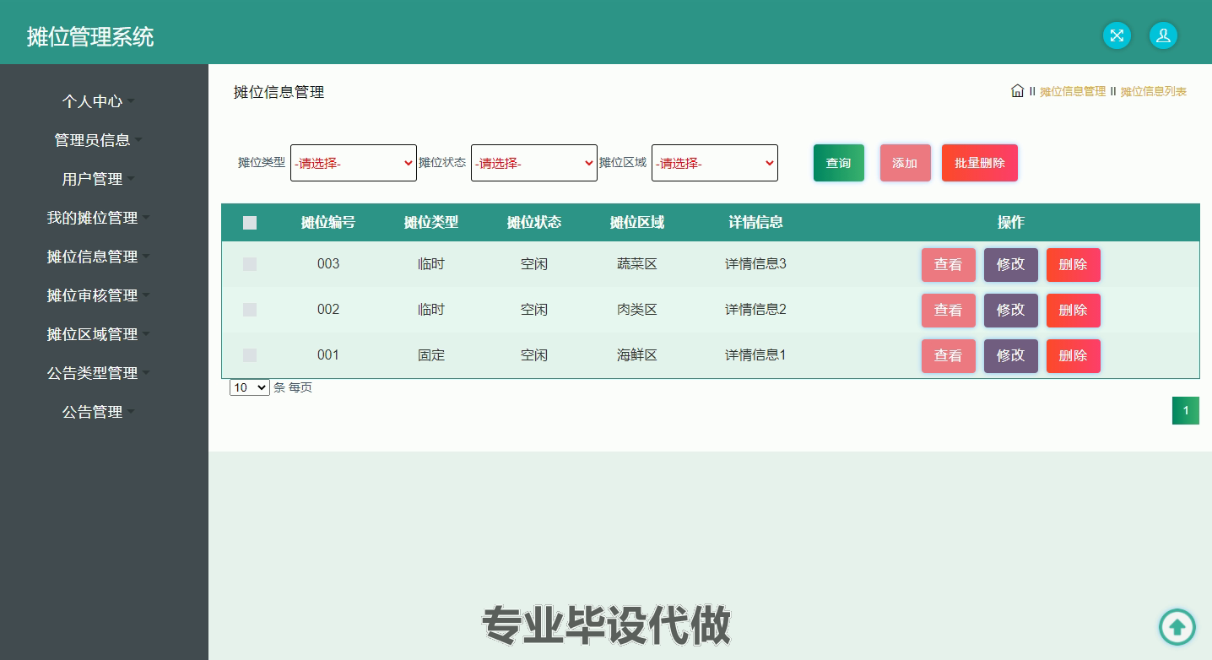Select the cell 固定 in row 001
The height and width of the screenshot is (660, 1212).
[431, 355]
